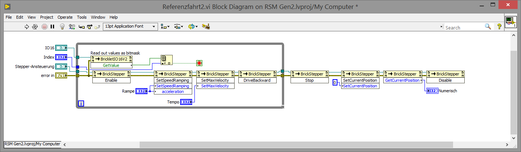Select the error in cluster terminal
This screenshot has width=521, height=152.
pos(61,76)
